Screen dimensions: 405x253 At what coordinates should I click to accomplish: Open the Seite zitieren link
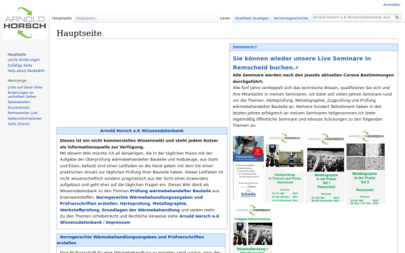(x=19, y=124)
